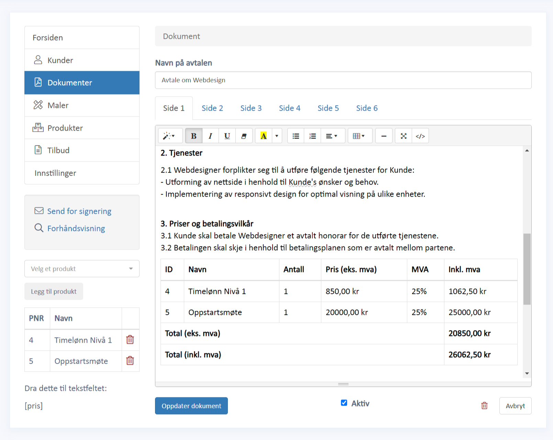Insert a horizontal rule
The height and width of the screenshot is (440, 553).
(384, 136)
